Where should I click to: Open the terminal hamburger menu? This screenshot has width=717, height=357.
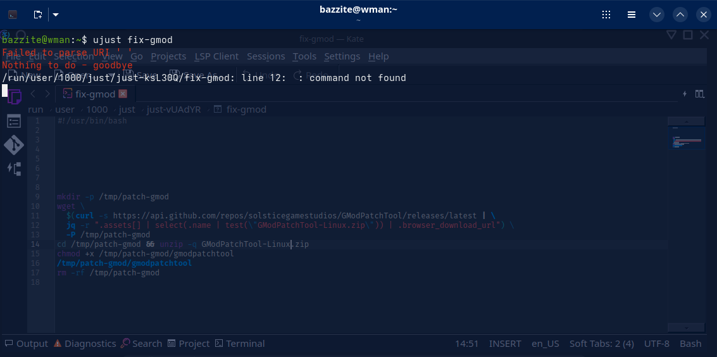632,15
